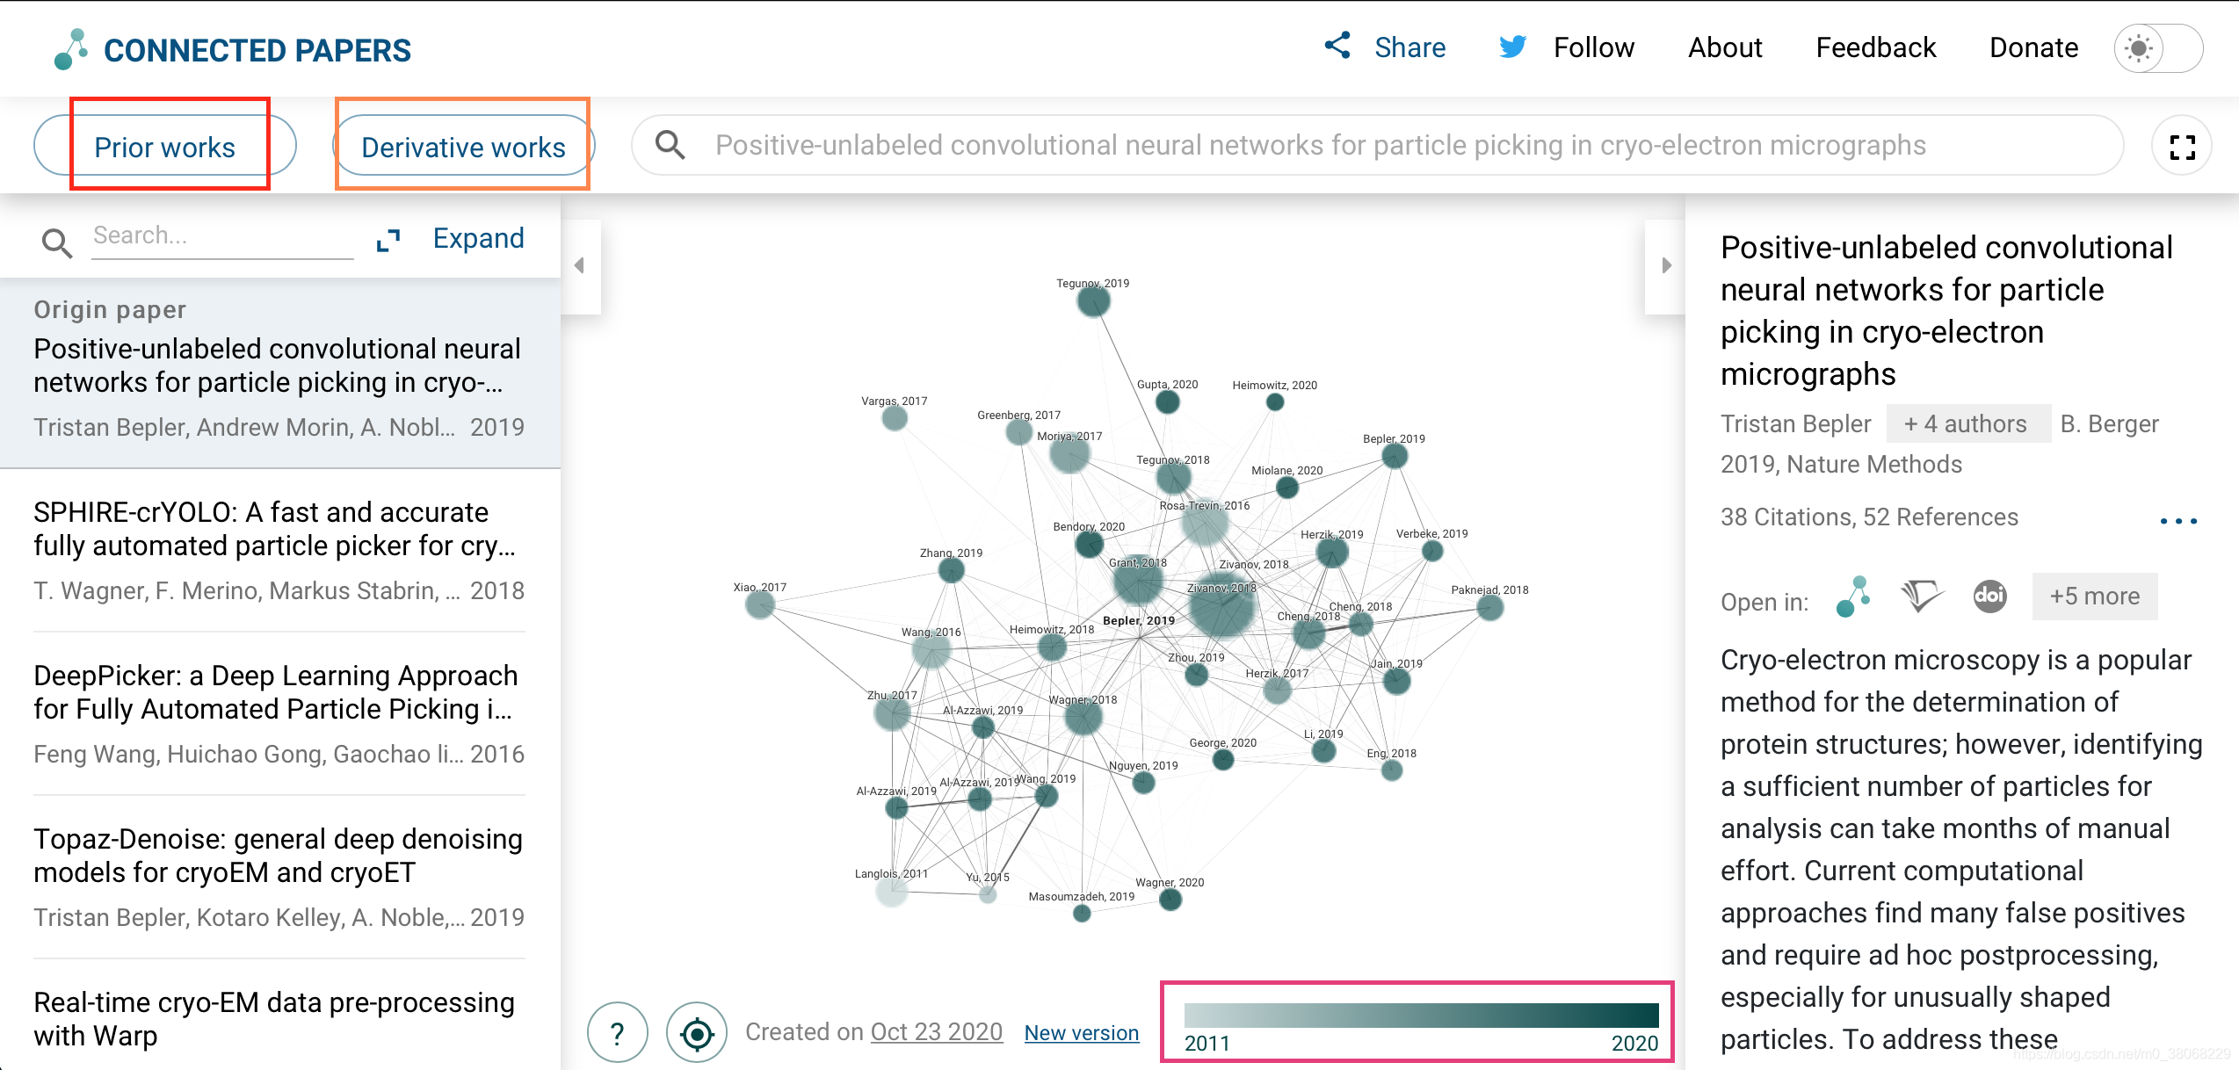The height and width of the screenshot is (1070, 2239).
Task: Click the search magnifier icon in sidebar
Action: [57, 238]
